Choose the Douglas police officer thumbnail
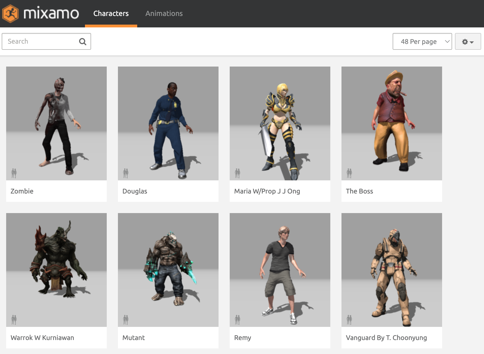This screenshot has width=484, height=354. pos(168,123)
